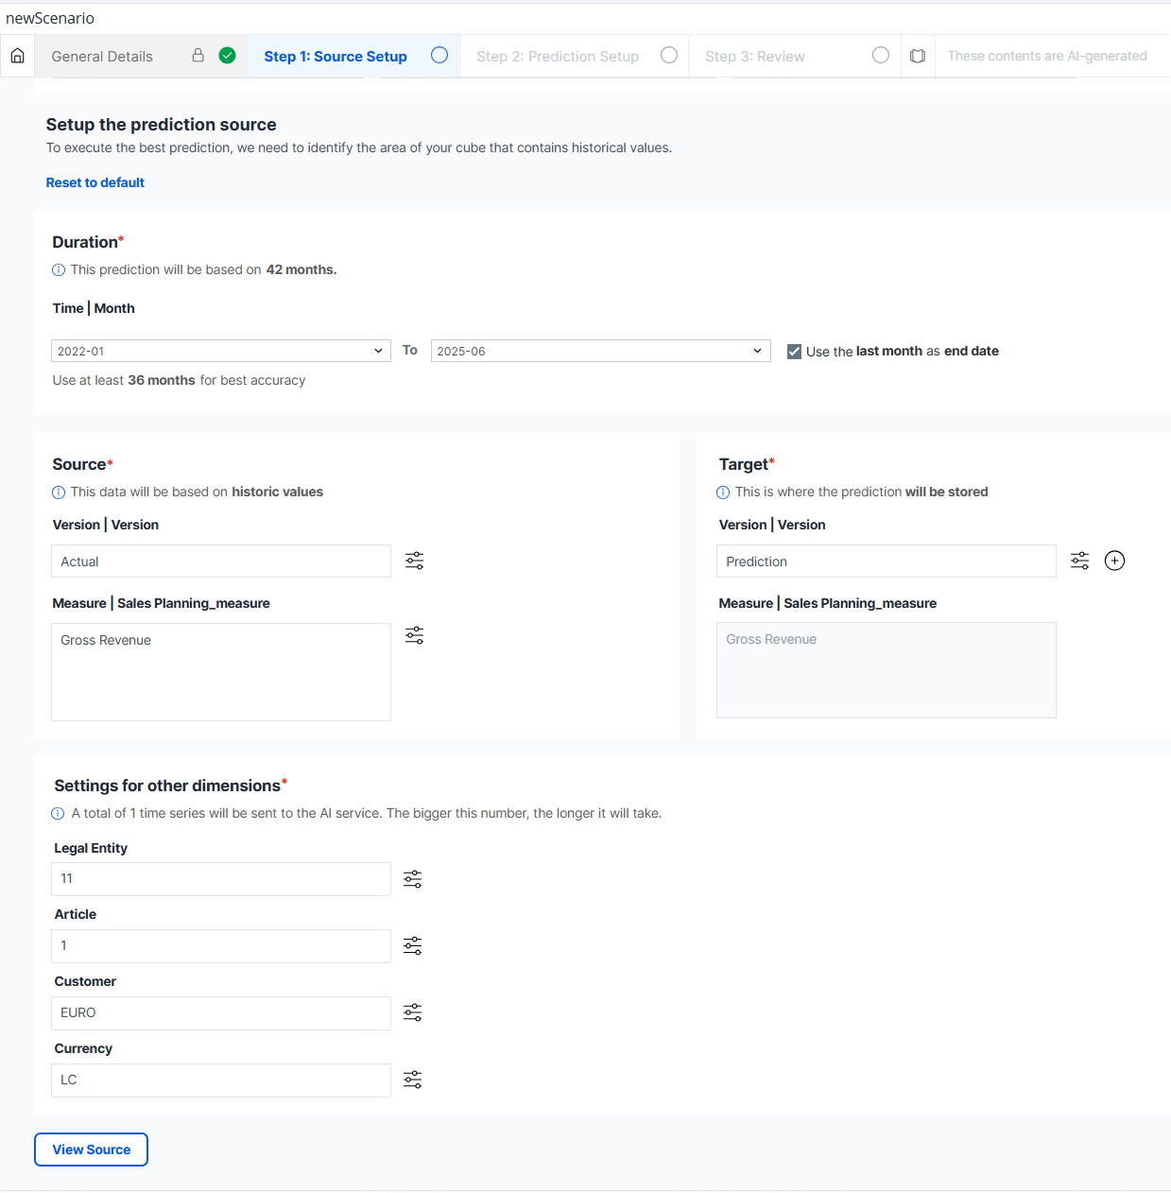Open Step 3: Review tab
The height and width of the screenshot is (1193, 1171).
tap(754, 57)
